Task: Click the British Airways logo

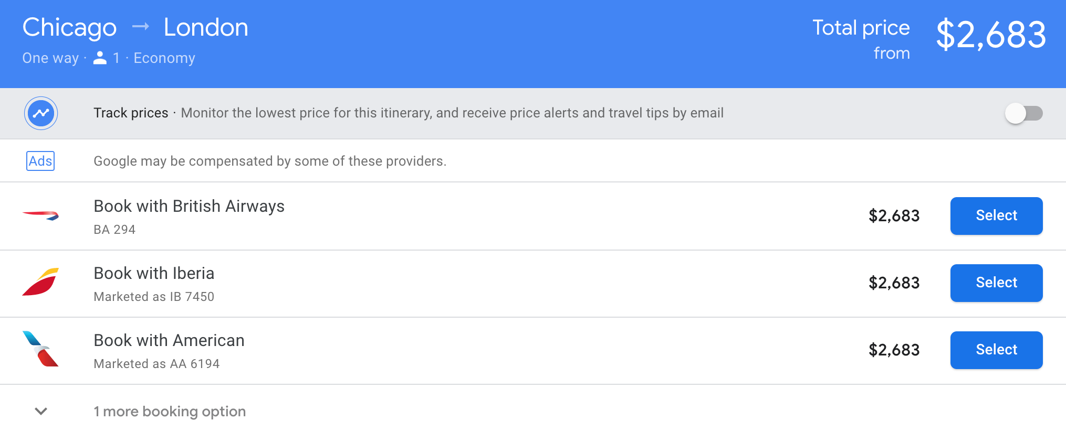Action: (41, 215)
